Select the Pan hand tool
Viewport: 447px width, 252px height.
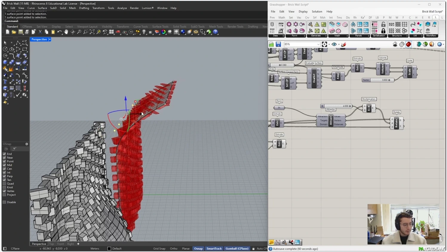(66, 32)
